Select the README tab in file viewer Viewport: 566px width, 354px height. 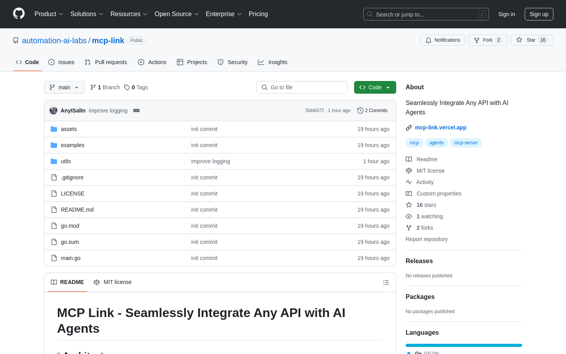tap(67, 282)
